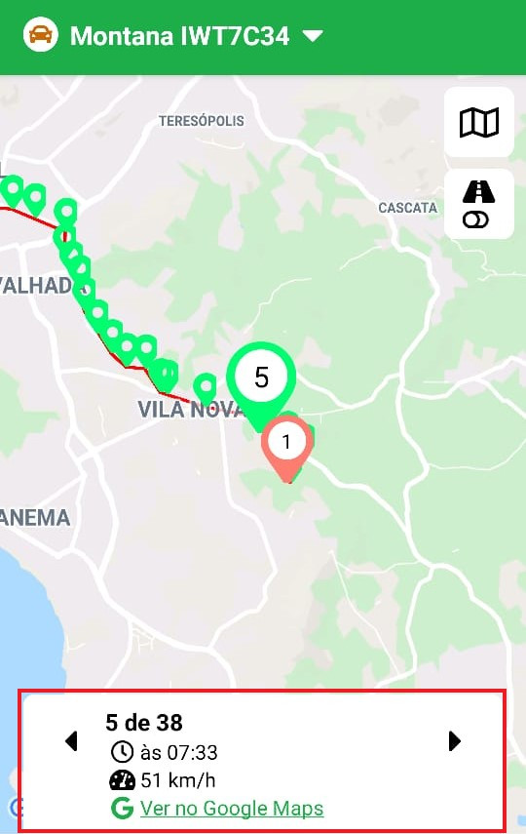The width and height of the screenshot is (526, 834).
Task: Open the map type selector icon
Action: coord(478,122)
